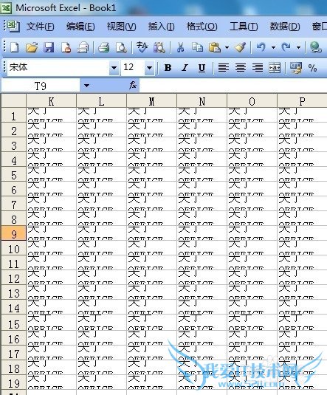Image resolution: width=327 pixels, height=395 pixels.
Task: Click the E-mail envelope icon
Action: coord(83,47)
